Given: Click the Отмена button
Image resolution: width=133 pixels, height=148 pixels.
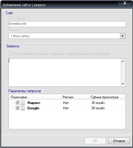Looking at the screenshot, I should (119, 141).
